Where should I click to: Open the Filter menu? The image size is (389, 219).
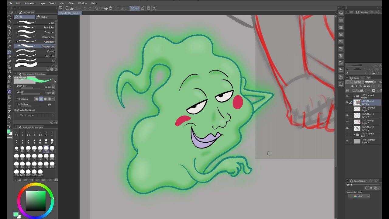click(71, 3)
